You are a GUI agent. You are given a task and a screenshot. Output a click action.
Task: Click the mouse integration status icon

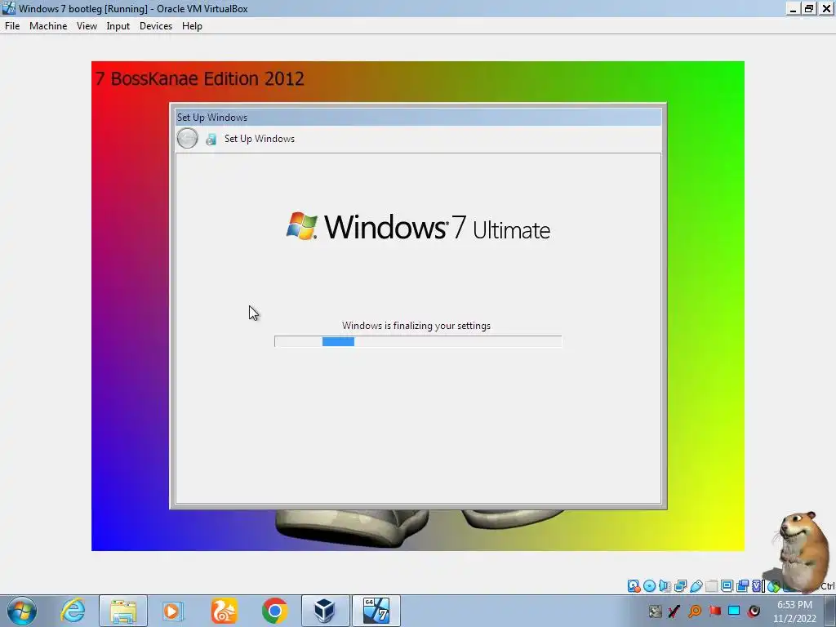773,586
